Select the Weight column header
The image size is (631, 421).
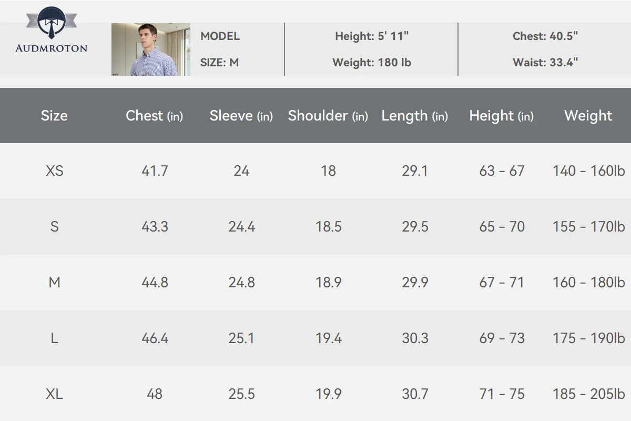click(588, 116)
